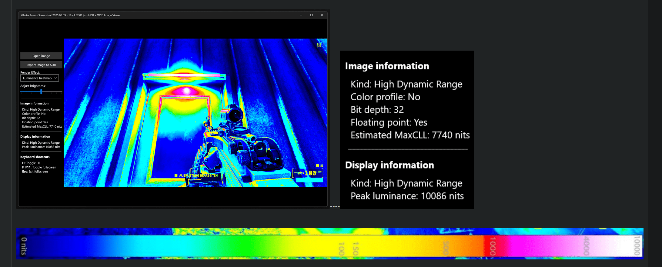Screen dimensions: 662x267
Task: Click the 1000 nits mark on the scale
Action: 493,246
